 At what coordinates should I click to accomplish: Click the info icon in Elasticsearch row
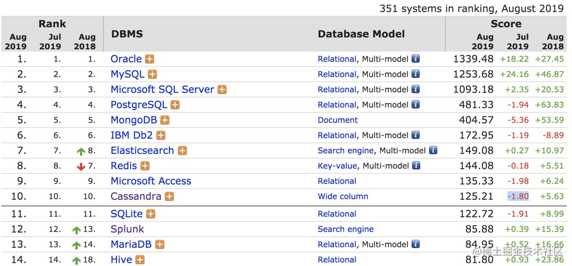coord(433,150)
